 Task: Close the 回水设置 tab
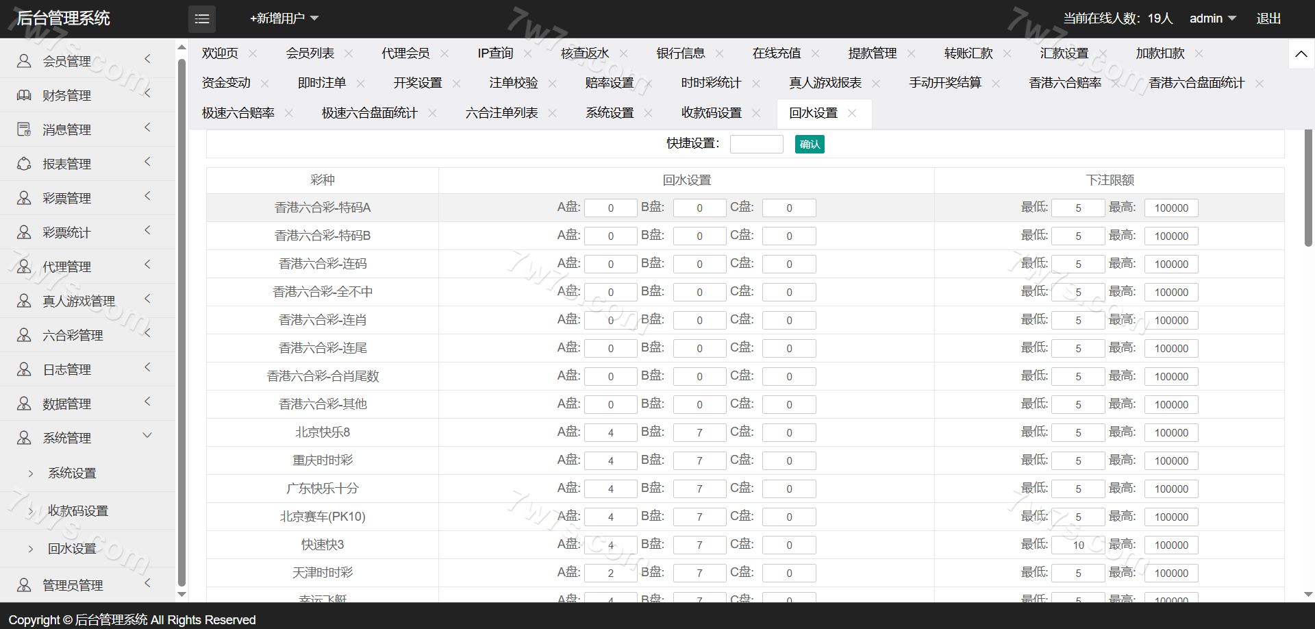852,113
